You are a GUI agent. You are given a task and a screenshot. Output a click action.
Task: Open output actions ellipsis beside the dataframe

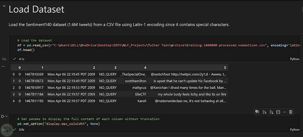[3, 66]
